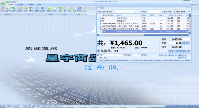Open the 商品编号/条形码 combo box dropdown
This screenshot has height=108, width=199.
click(136, 12)
